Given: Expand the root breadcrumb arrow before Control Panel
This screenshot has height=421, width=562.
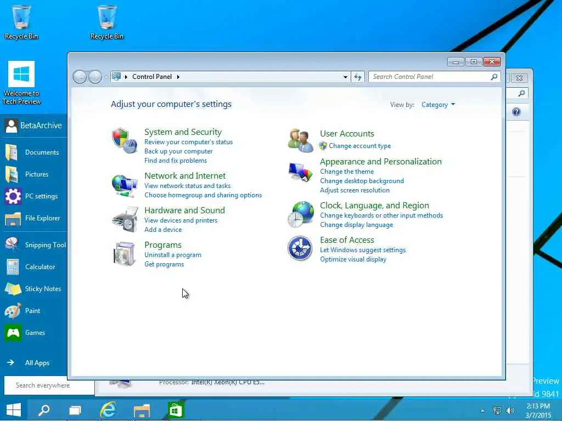Looking at the screenshot, I should pyautogui.click(x=126, y=77).
